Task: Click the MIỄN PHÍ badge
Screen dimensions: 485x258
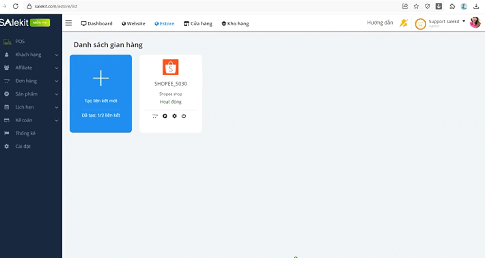Action: (40, 23)
